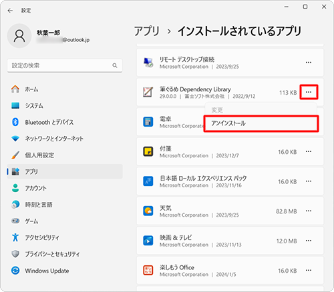Maximize the 設定 window
Image resolution: width=334 pixels, height=292 pixels.
click(x=305, y=7)
